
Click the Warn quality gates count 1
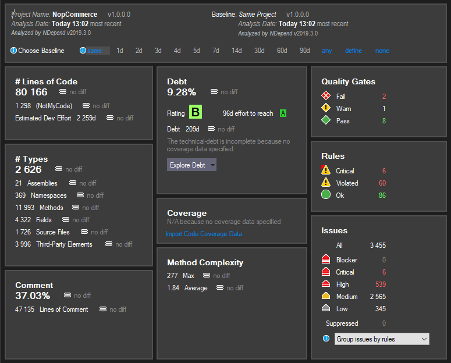[384, 109]
